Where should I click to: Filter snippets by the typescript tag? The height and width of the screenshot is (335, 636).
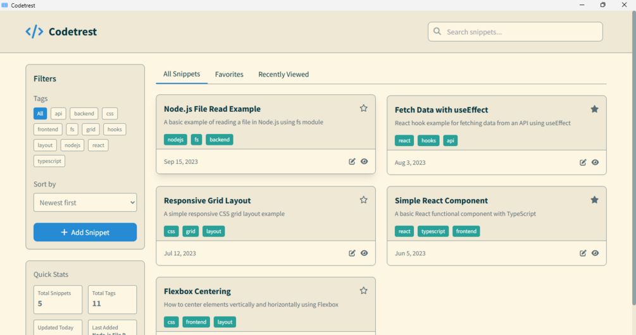[49, 161]
